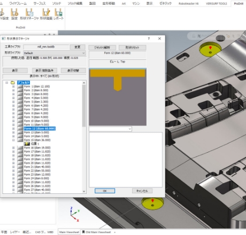Collapse the デフォルト root tree node
The width and height of the screenshot is (246, 235).
click(7, 83)
